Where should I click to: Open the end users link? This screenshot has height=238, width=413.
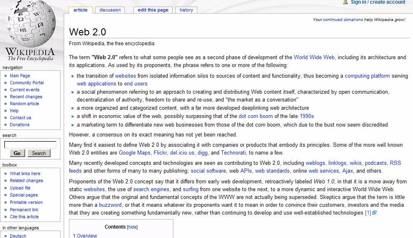point(136,84)
